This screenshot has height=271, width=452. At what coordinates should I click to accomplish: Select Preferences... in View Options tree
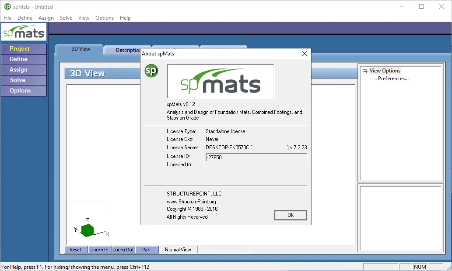[x=393, y=79]
